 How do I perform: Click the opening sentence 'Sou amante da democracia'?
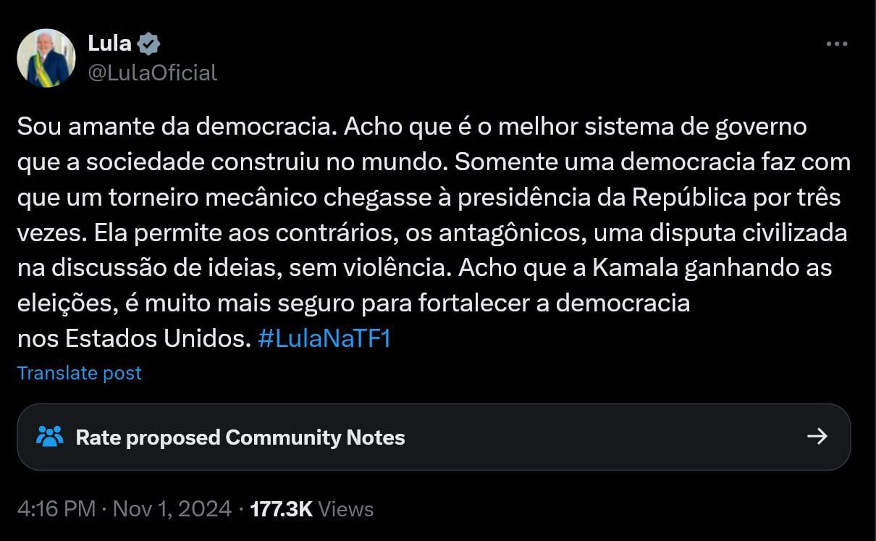coord(177,127)
